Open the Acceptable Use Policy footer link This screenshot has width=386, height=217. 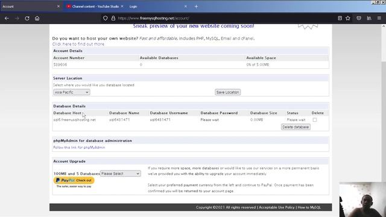(x=276, y=207)
